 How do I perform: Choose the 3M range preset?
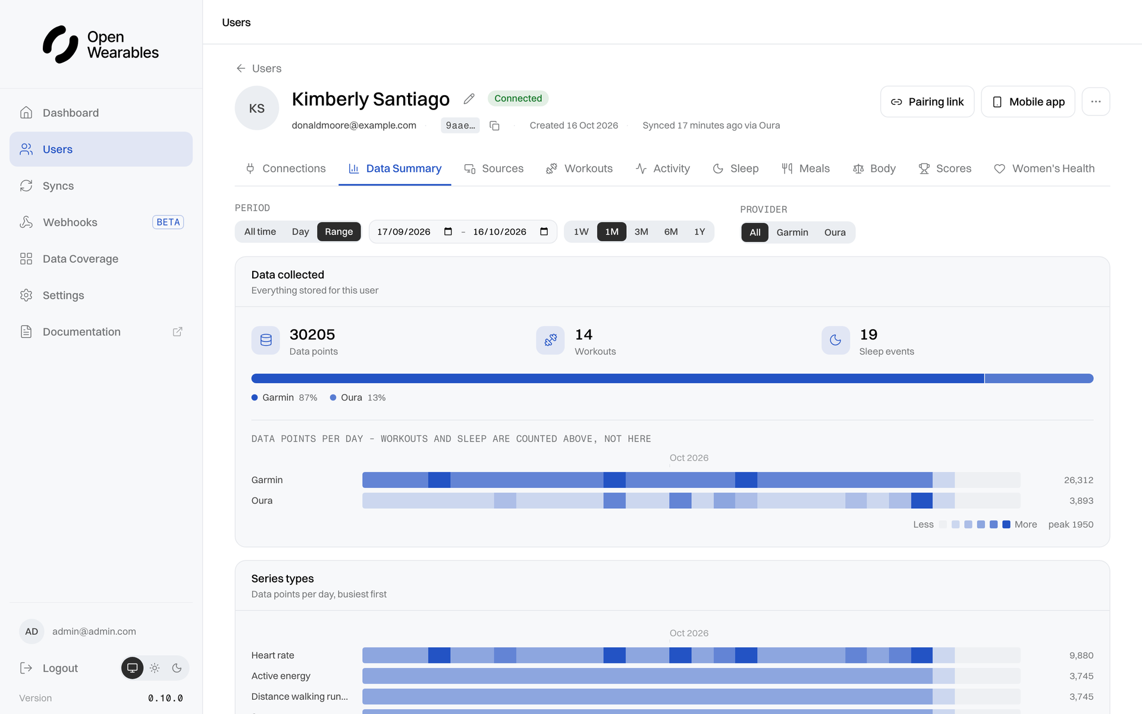(x=641, y=231)
